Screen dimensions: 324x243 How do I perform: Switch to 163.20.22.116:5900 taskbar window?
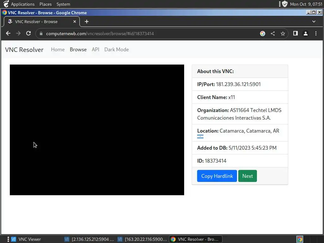(x=142, y=239)
